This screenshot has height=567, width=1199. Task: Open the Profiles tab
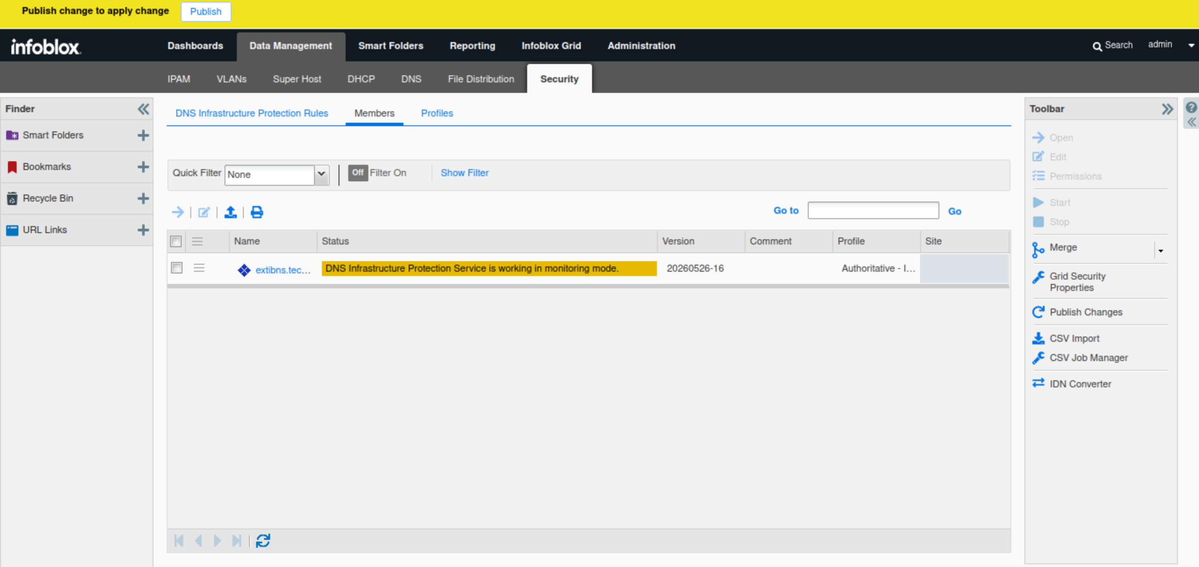[x=437, y=113]
